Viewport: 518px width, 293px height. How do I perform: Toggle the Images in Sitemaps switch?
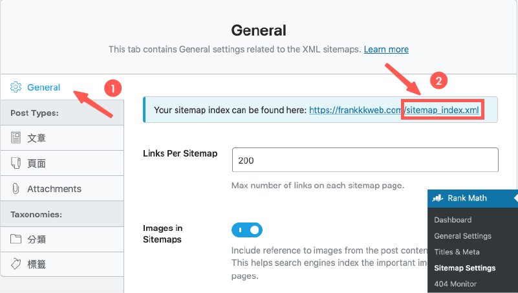(x=247, y=230)
